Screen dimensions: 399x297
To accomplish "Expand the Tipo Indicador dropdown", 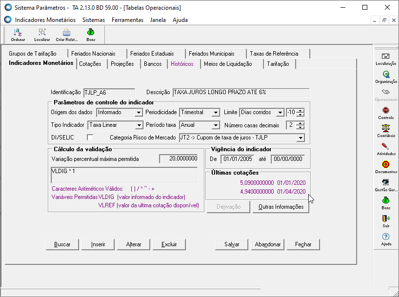I will (x=139, y=125).
